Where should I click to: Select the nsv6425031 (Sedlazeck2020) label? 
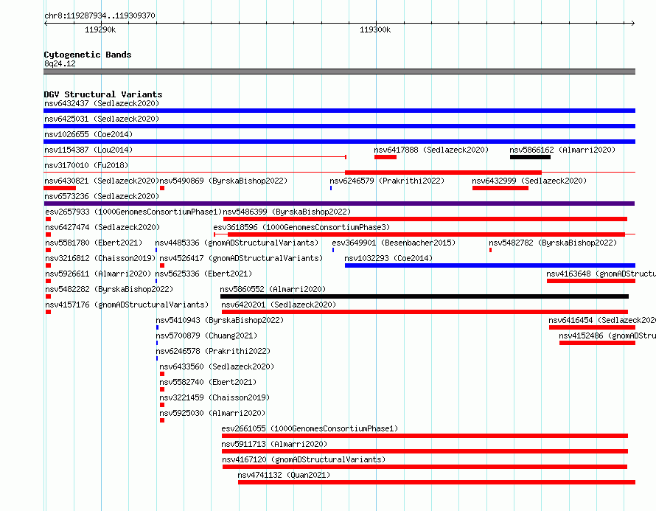[102, 119]
